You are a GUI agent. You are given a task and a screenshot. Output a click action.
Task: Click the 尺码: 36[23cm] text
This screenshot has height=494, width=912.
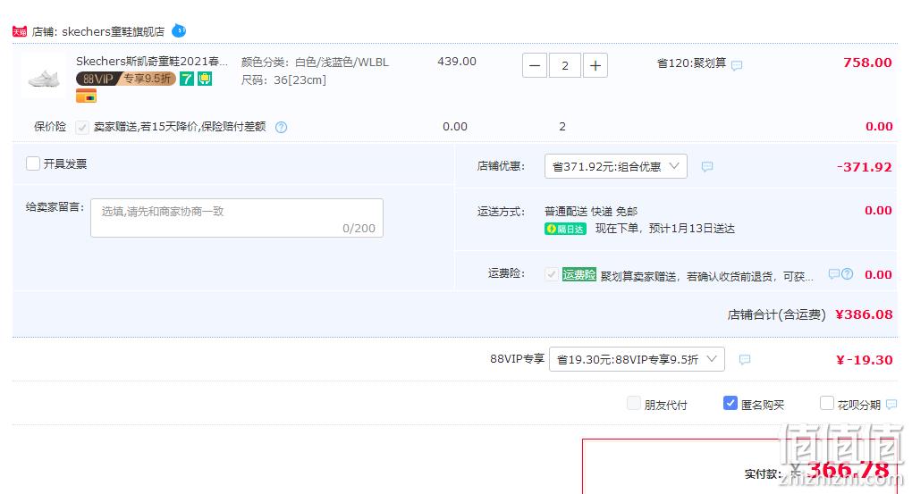click(x=283, y=80)
